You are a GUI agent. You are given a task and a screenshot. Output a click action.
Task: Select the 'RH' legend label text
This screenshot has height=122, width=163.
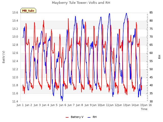pos(94,117)
